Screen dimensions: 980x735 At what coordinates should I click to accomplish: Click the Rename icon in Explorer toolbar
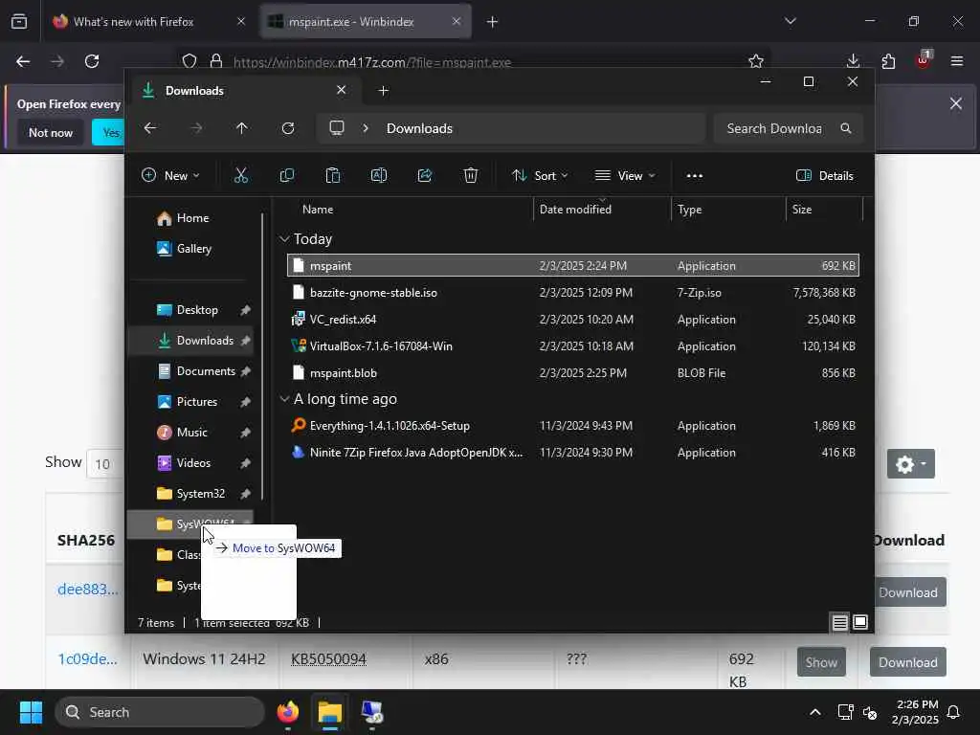(x=379, y=176)
